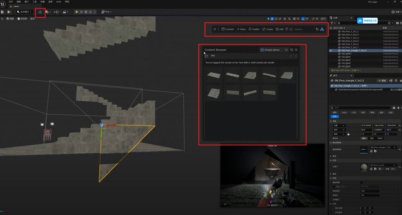Play the level with green Play button
Image resolution: width=402 pixels, height=215 pixels.
click(x=77, y=12)
